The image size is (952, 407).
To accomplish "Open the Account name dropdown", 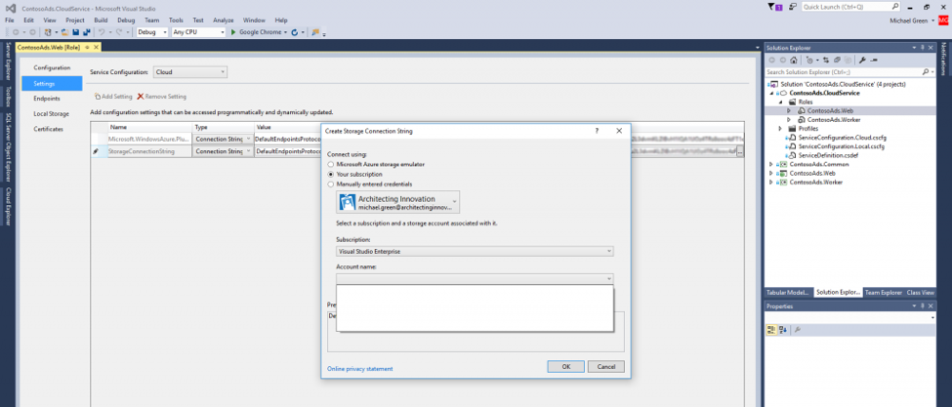I will pyautogui.click(x=475, y=278).
